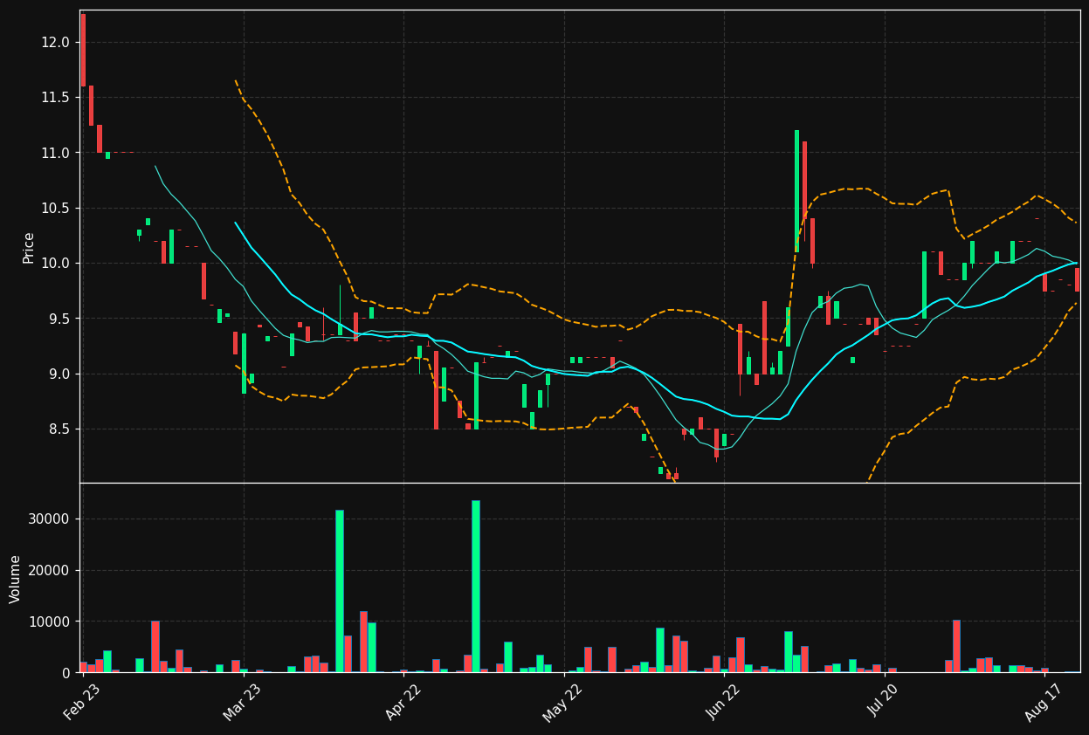Click the 20000 volume axis label
Screen dimensions: 1089x735
(50, 571)
